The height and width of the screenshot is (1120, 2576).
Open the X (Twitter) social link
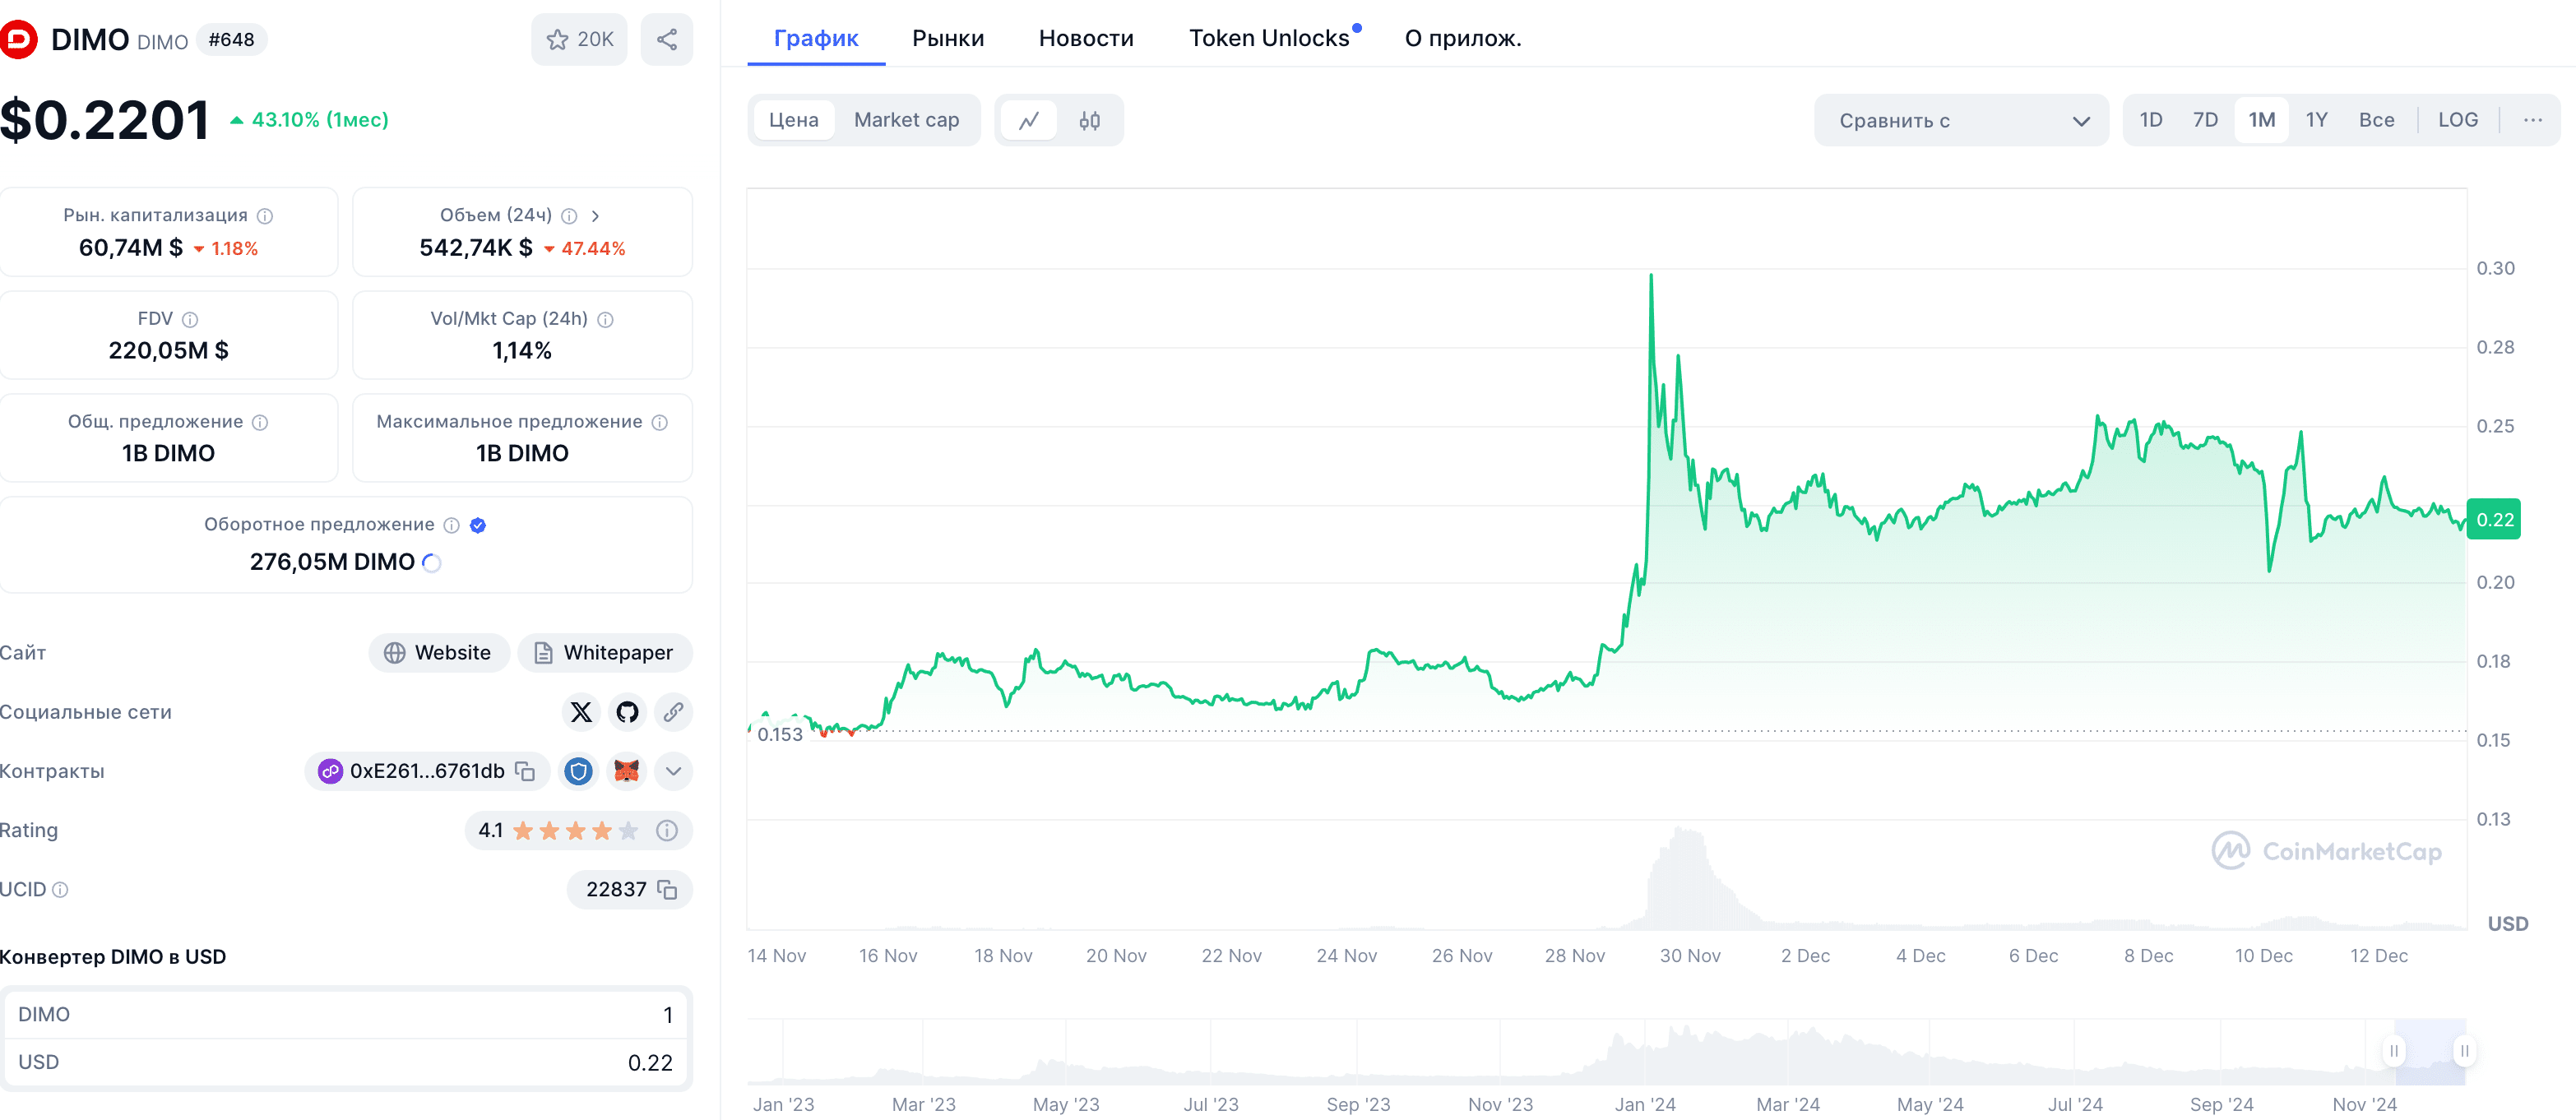[x=581, y=712]
